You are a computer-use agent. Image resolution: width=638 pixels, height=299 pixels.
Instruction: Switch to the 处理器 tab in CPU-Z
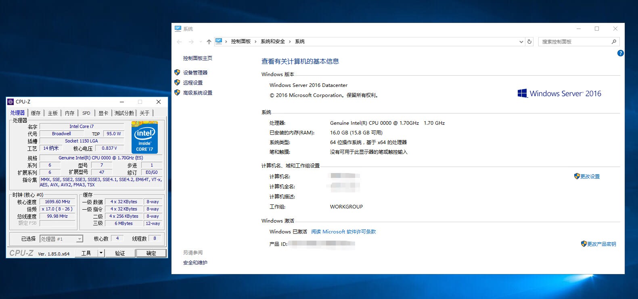click(x=18, y=113)
